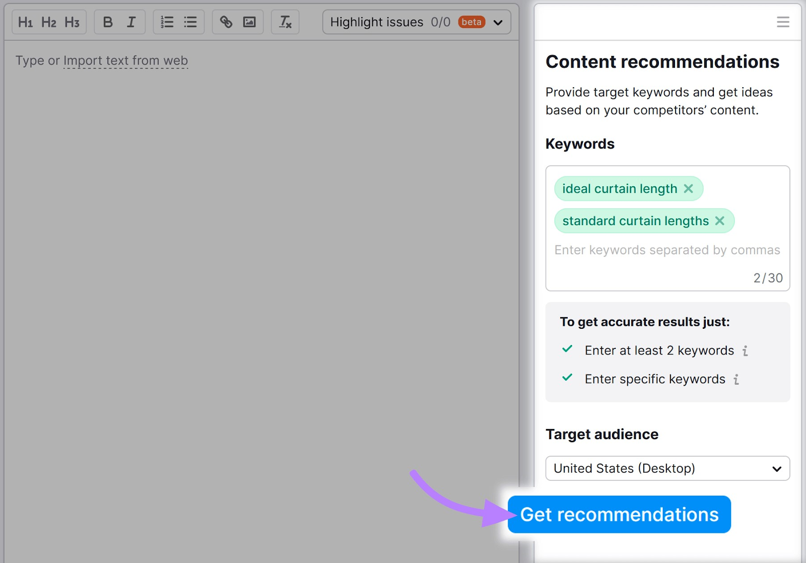View info about entering specific keywords

(736, 379)
